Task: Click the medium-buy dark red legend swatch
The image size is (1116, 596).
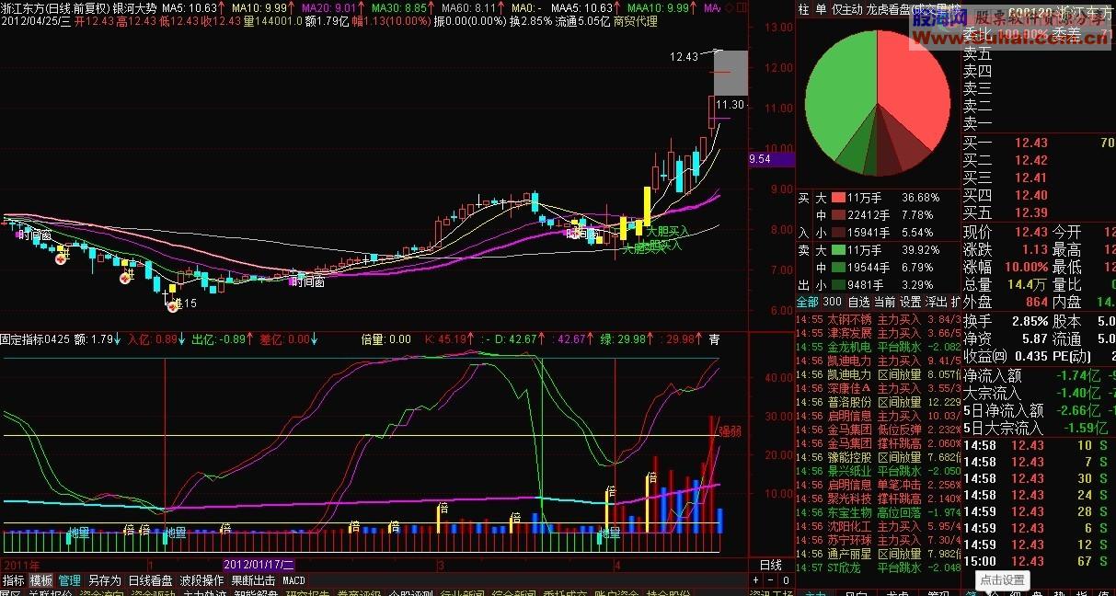Action: tap(838, 215)
